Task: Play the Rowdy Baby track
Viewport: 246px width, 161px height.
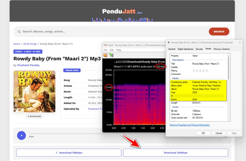Action: tap(22, 135)
